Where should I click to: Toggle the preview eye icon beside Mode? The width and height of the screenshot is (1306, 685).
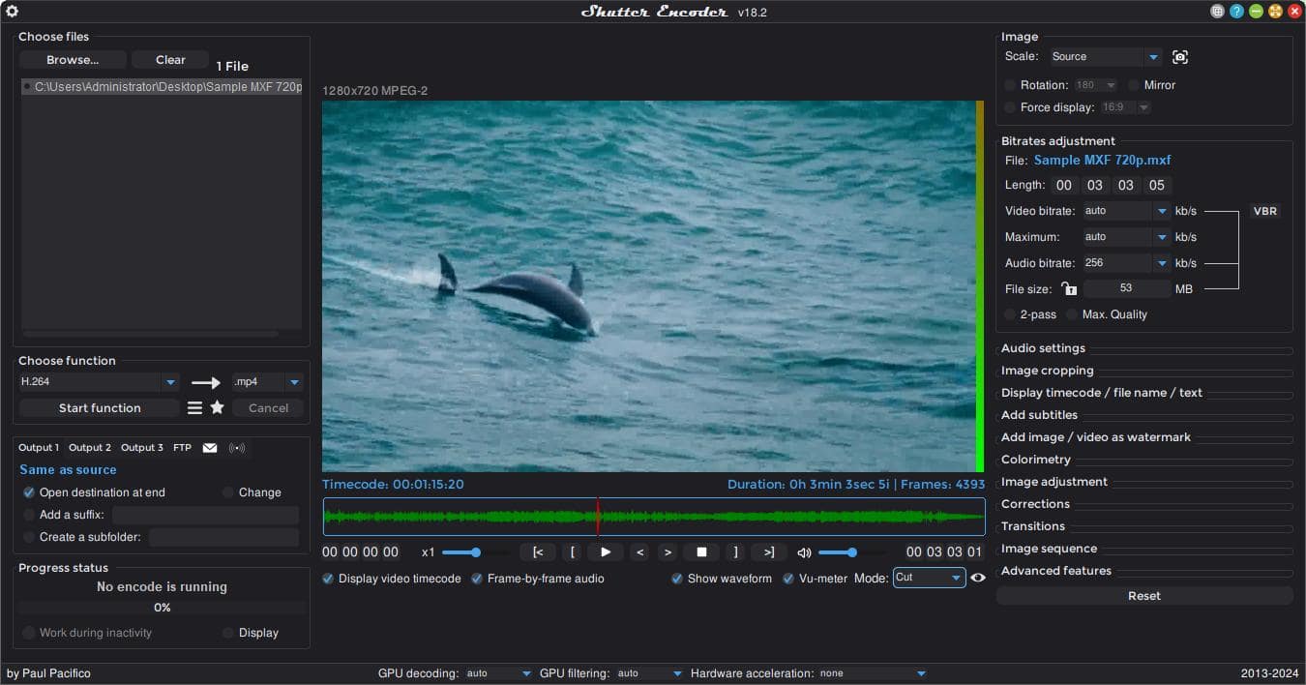tap(978, 578)
